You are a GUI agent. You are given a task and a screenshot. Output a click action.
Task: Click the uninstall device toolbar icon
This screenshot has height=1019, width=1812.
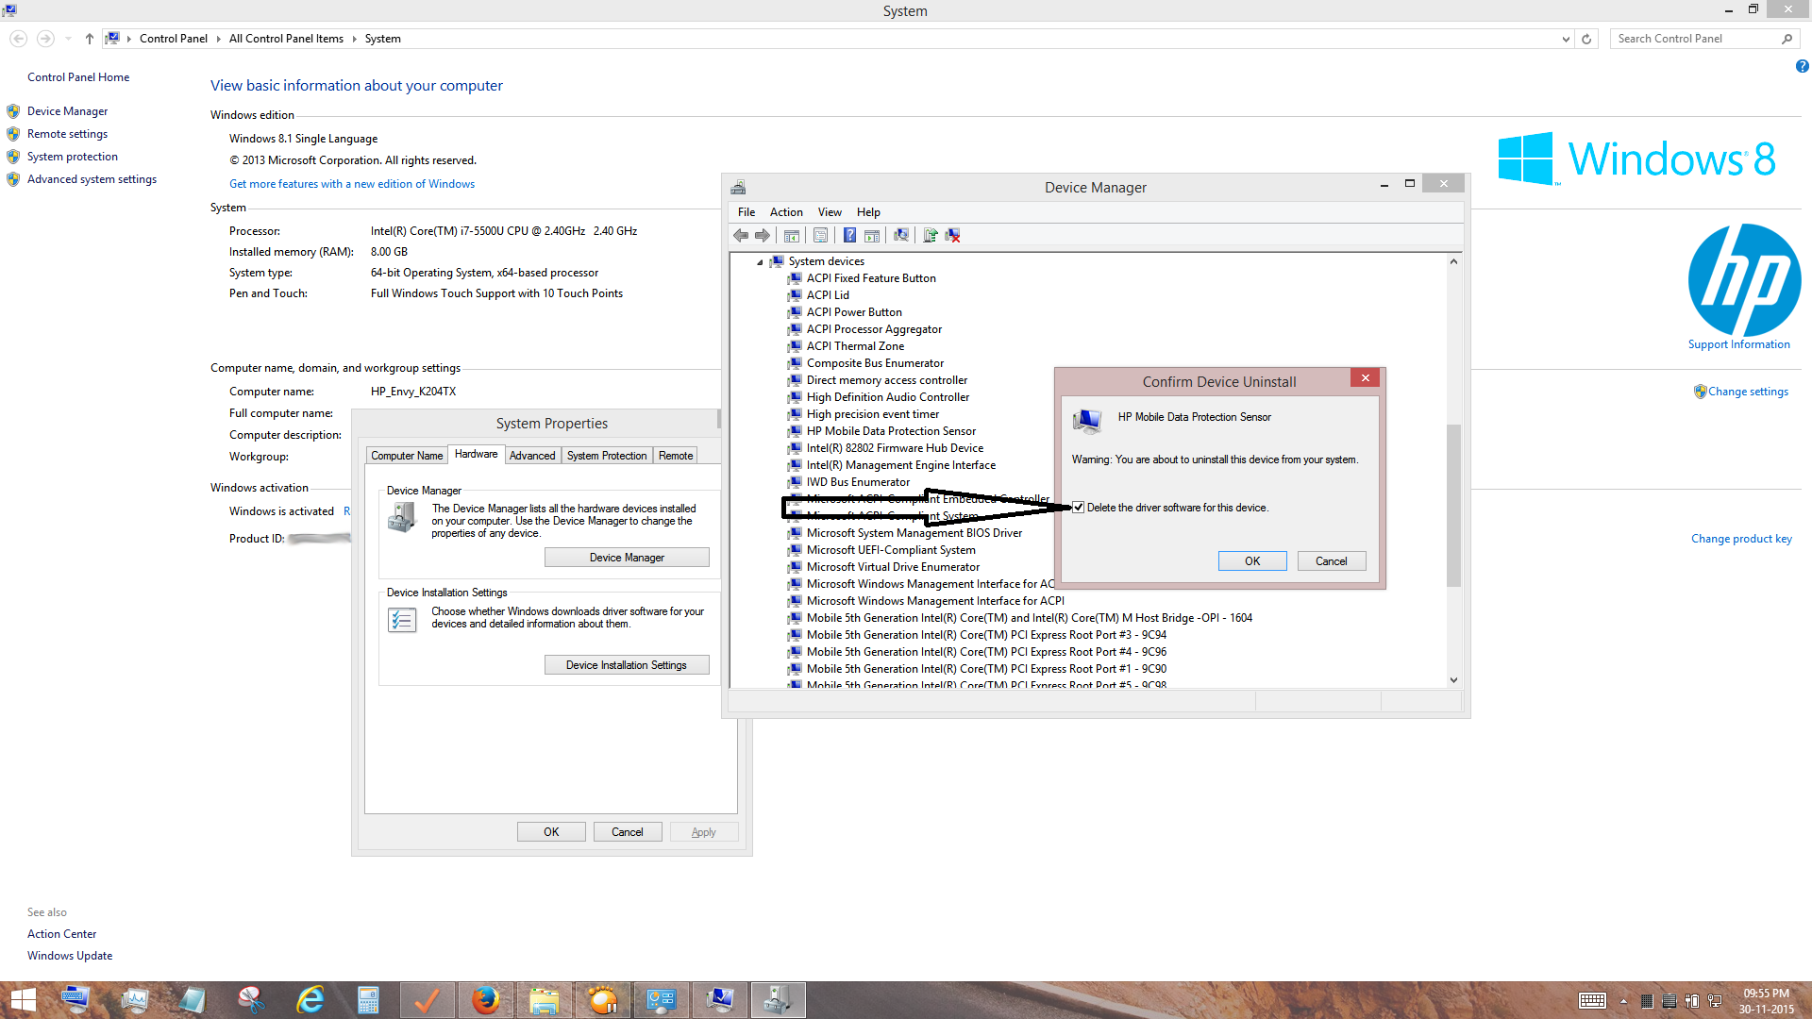953,235
